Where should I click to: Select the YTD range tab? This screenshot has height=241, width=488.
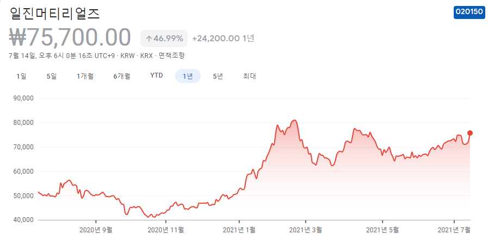tap(157, 76)
